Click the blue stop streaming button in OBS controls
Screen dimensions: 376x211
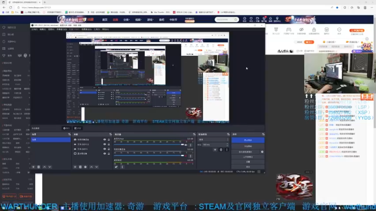point(248,140)
